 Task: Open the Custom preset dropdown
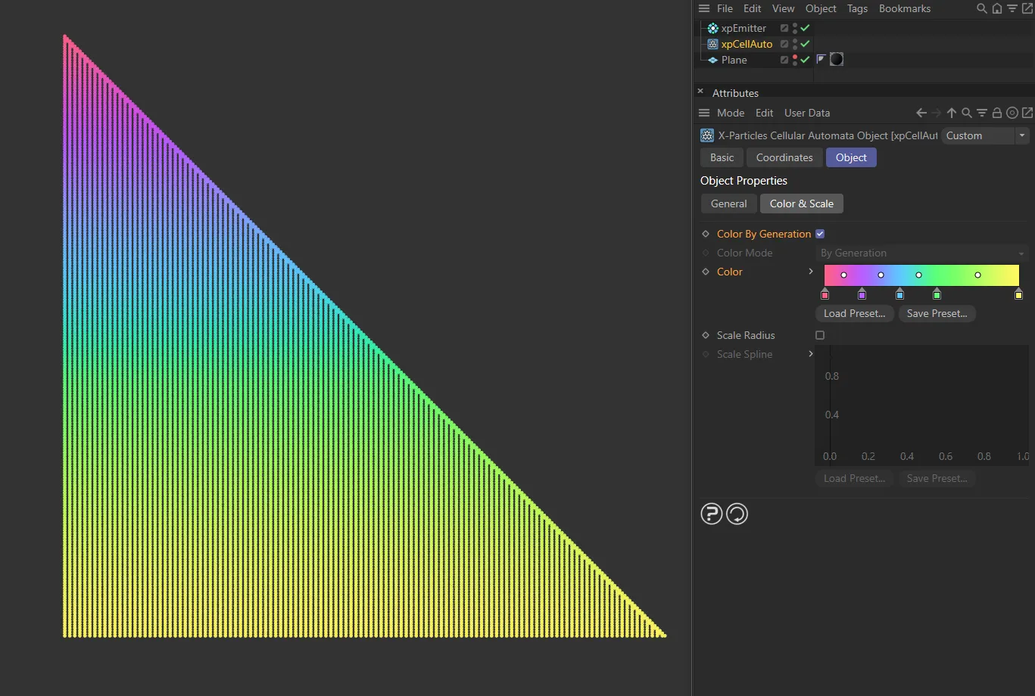tap(1022, 135)
